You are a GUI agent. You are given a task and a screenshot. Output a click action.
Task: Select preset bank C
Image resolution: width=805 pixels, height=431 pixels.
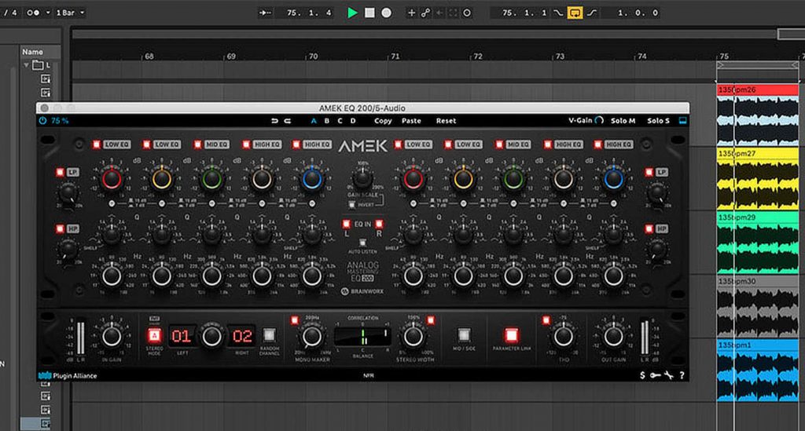pos(340,121)
